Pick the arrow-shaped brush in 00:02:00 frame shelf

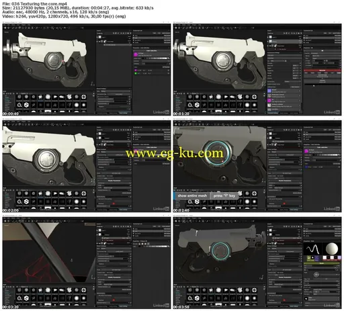[55, 193]
